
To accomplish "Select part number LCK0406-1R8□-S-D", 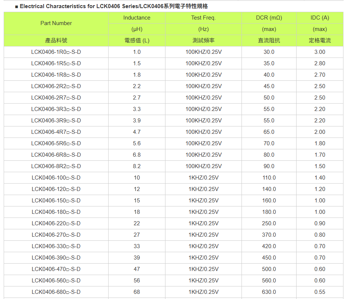I will click(x=56, y=75).
